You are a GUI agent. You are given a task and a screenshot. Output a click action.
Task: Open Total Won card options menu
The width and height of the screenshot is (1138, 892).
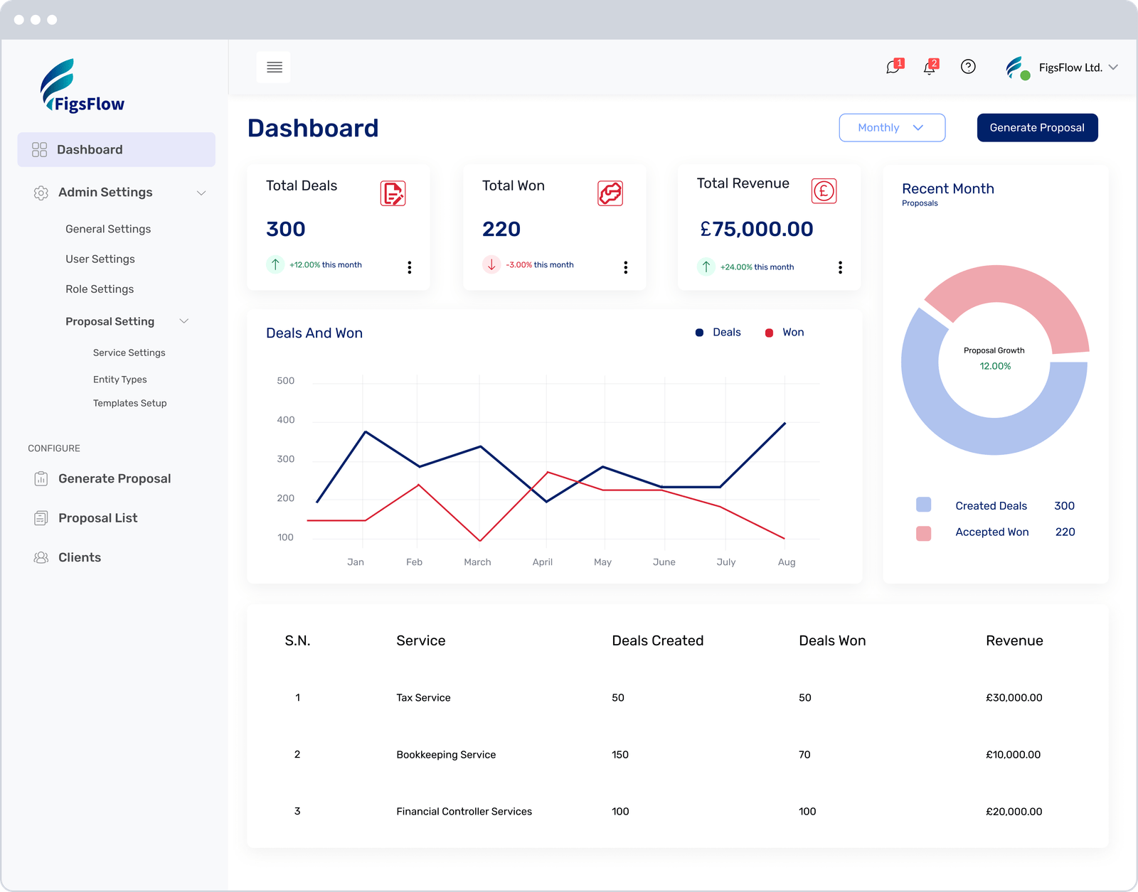pos(626,267)
